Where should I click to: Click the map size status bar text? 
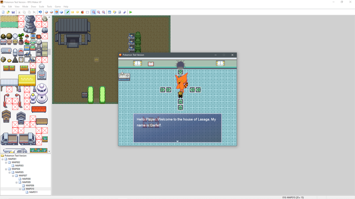point(293,197)
